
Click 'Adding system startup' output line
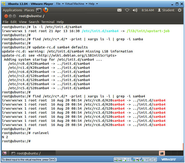pos(53,60)
